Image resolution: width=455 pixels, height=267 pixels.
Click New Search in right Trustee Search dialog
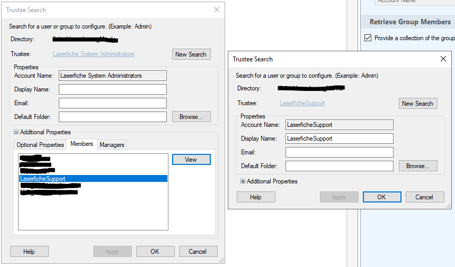click(x=418, y=104)
